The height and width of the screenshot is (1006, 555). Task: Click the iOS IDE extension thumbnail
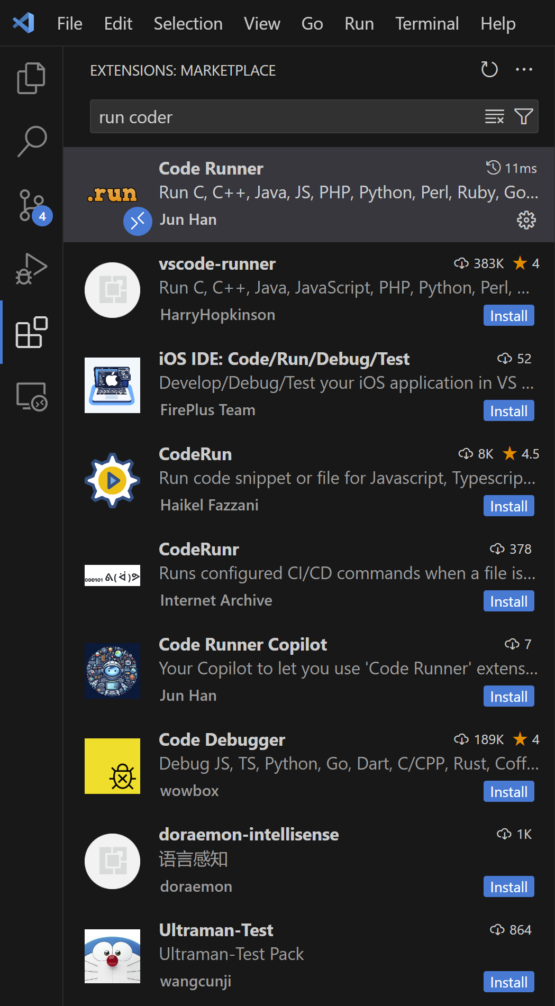(x=112, y=385)
